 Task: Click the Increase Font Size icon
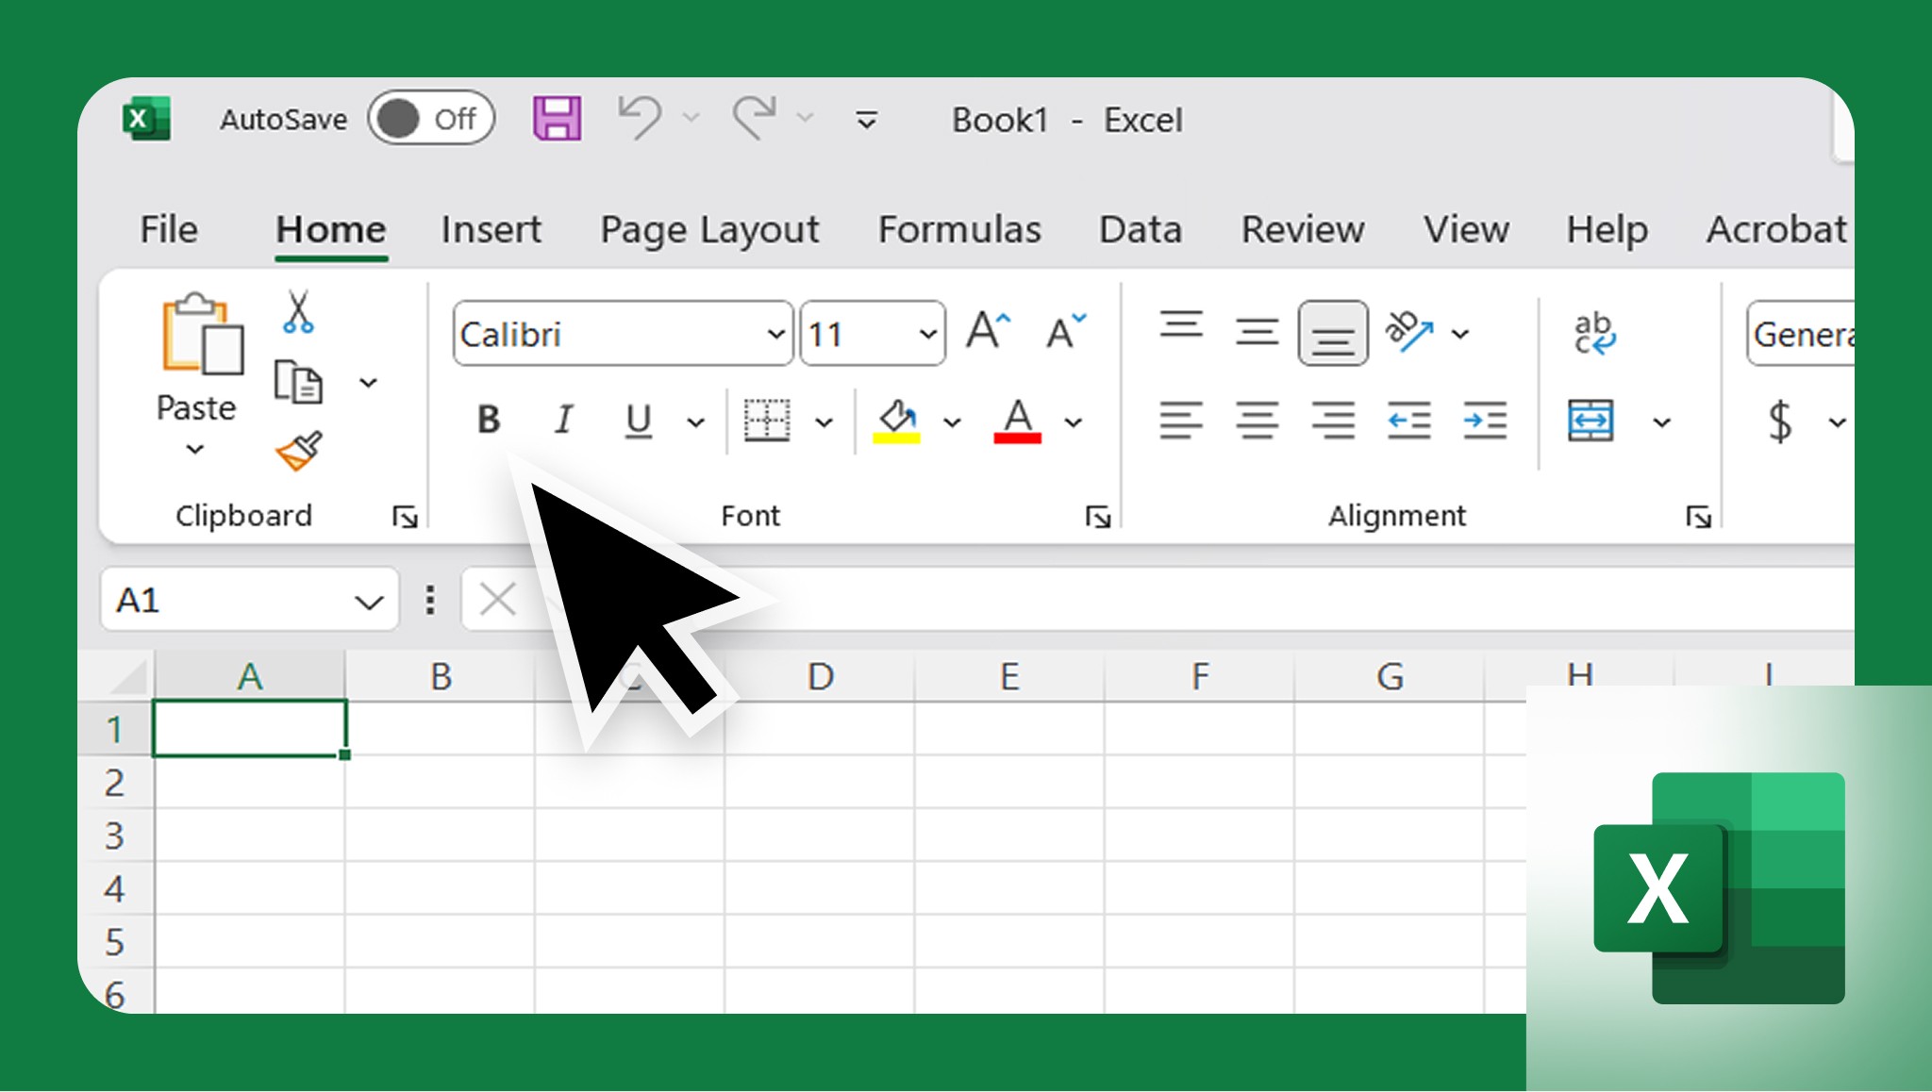click(988, 332)
